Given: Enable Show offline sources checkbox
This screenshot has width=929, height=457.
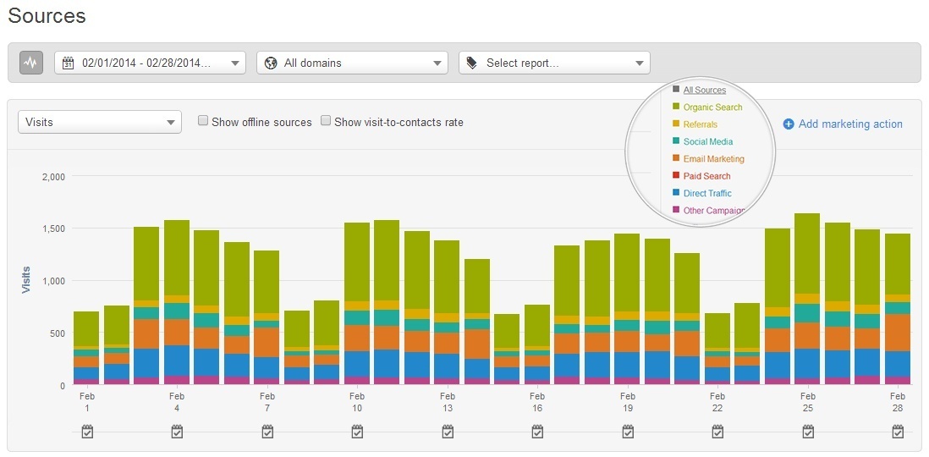Looking at the screenshot, I should (x=203, y=121).
